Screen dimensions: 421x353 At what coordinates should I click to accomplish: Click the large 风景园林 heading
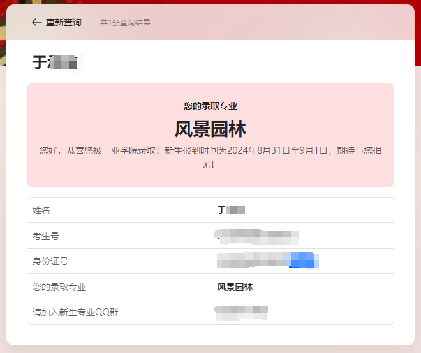click(210, 129)
